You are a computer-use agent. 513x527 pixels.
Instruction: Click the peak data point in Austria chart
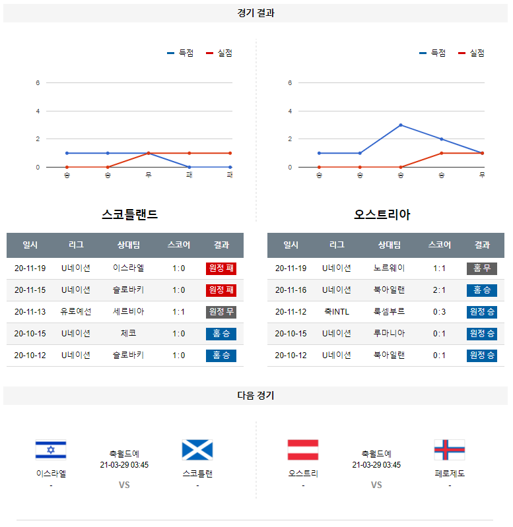pos(401,125)
